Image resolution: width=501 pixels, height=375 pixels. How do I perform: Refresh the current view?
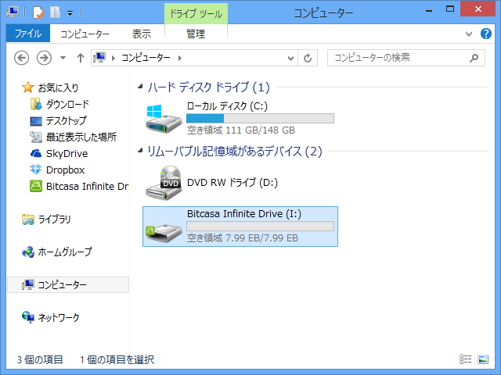pyautogui.click(x=308, y=58)
